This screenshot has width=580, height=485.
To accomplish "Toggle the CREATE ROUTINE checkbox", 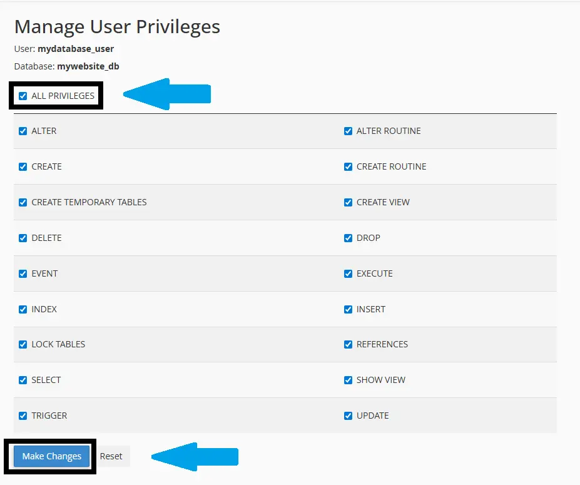I will click(x=348, y=166).
